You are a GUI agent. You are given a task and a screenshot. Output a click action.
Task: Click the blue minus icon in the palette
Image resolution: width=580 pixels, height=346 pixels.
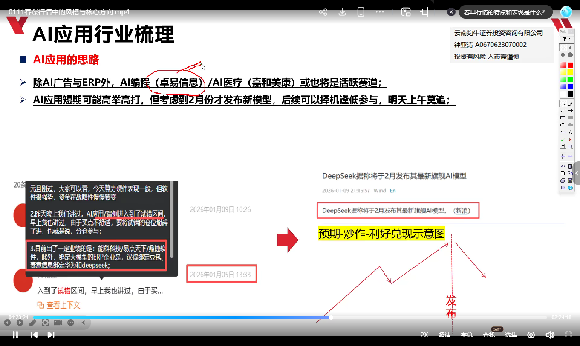(x=570, y=157)
